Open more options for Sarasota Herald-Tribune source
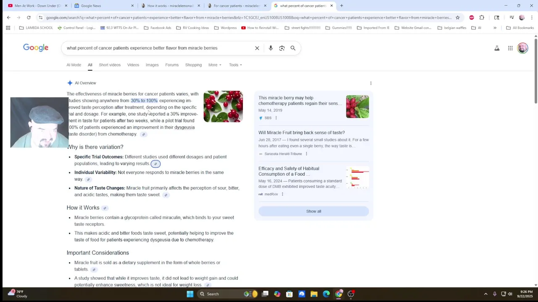538x302 pixels. click(x=306, y=154)
